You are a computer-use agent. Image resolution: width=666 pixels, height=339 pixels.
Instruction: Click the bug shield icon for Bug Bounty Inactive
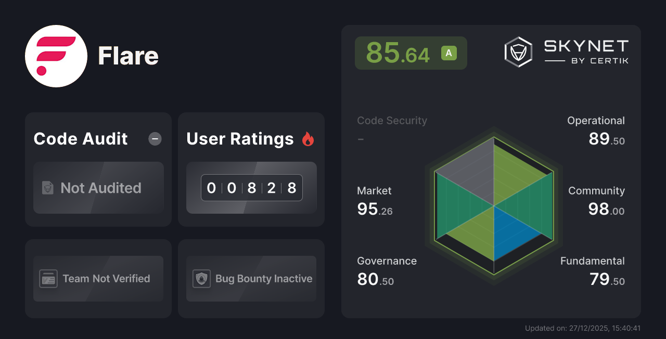coord(202,279)
